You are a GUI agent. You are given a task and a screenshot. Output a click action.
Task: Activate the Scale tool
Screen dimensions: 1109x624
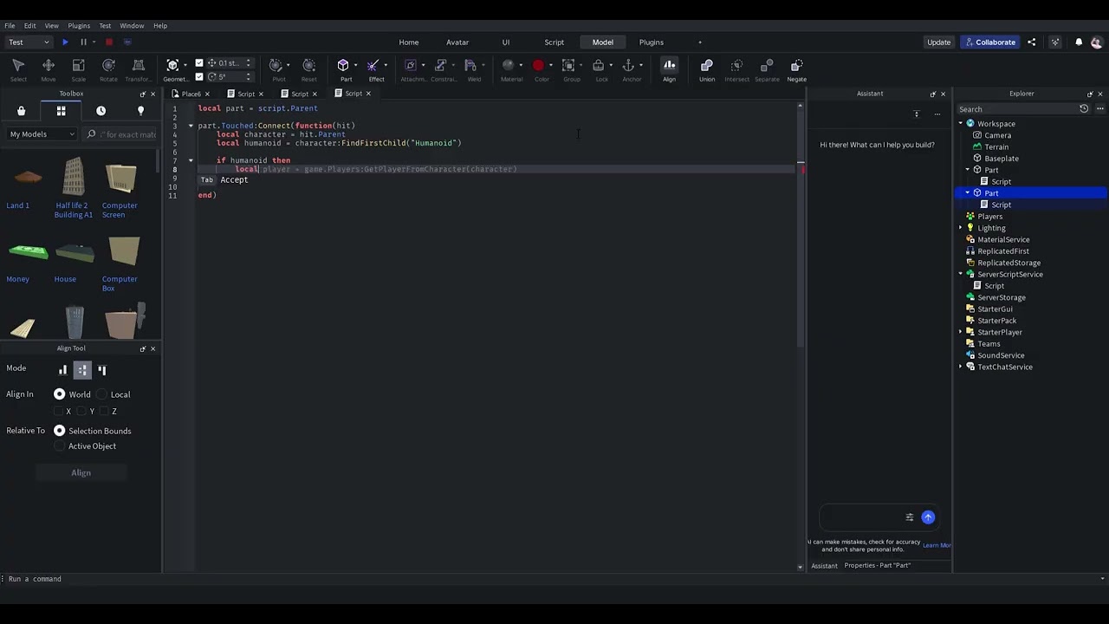[x=78, y=69]
